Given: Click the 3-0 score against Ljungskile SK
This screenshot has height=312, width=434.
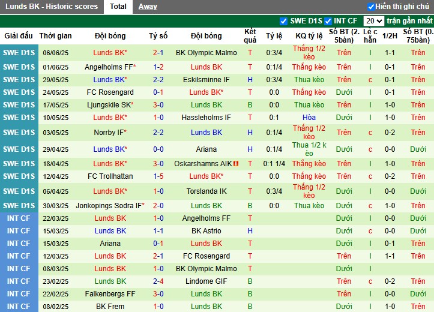Looking at the screenshot, I should tap(158, 105).
